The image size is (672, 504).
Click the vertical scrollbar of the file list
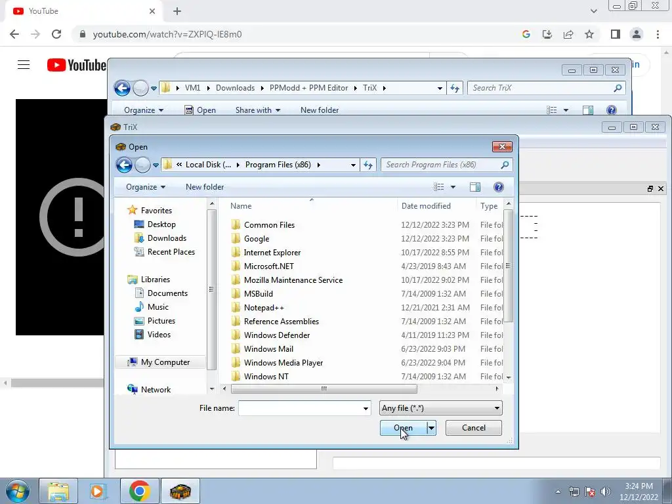(509, 266)
